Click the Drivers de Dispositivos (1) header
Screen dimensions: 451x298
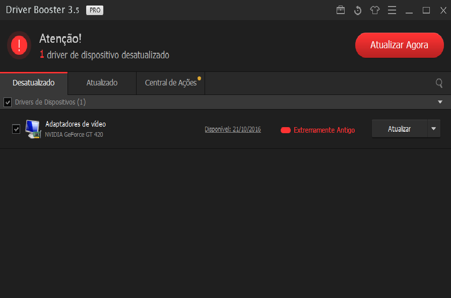pyautogui.click(x=50, y=102)
